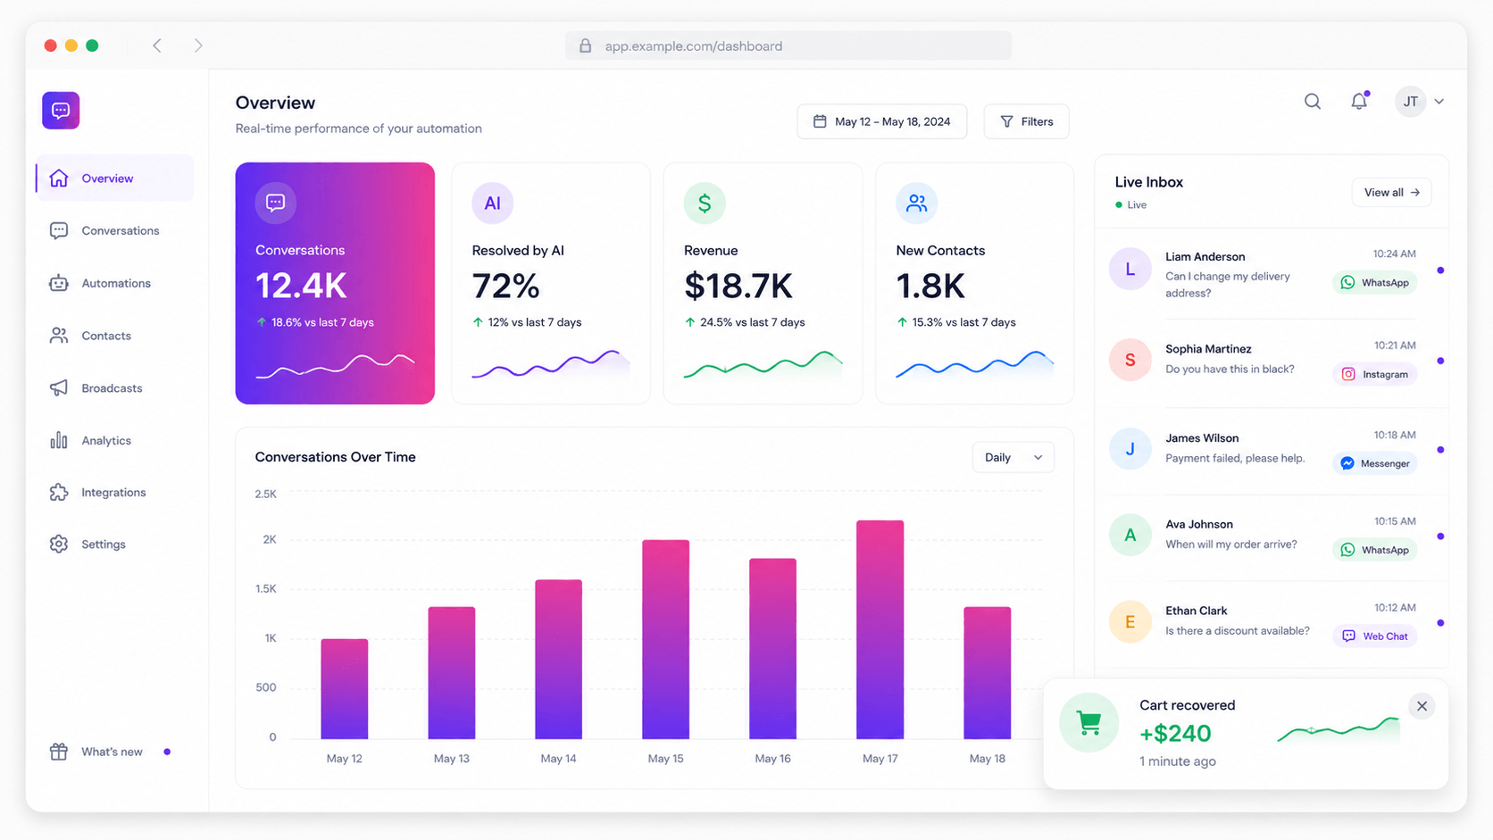Select Overview in the sidebar
Viewport: 1493px width, 840px height.
(x=115, y=178)
